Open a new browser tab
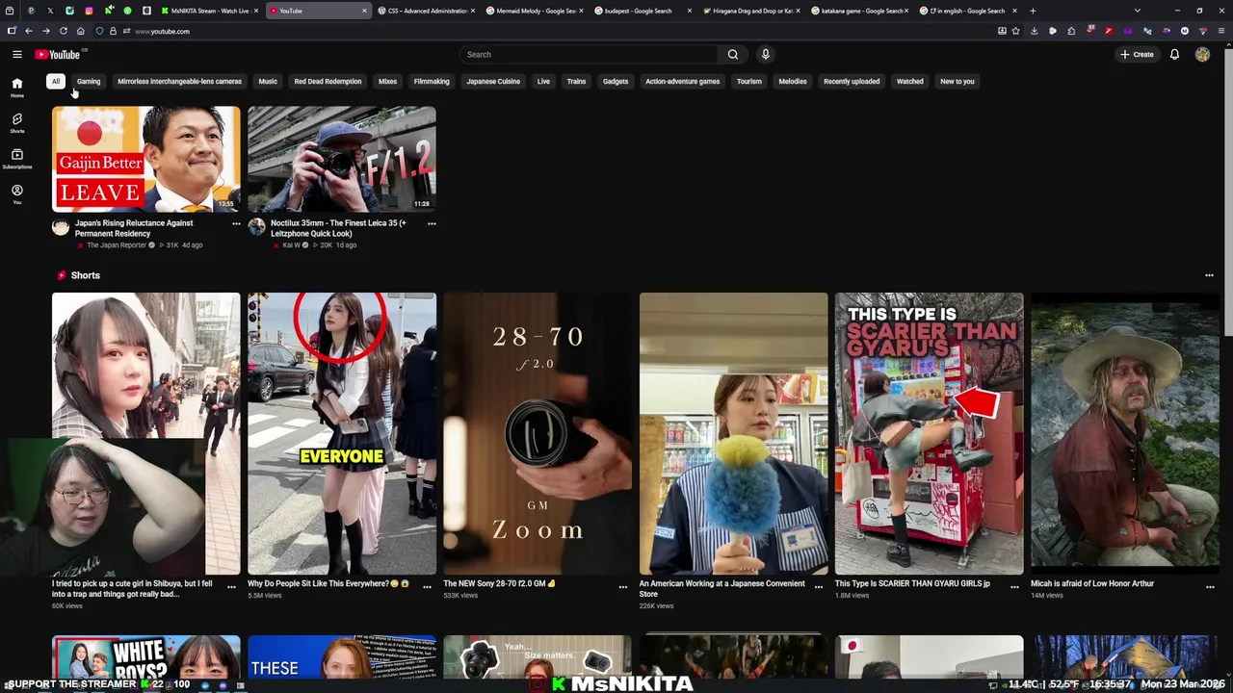 [x=1033, y=11]
